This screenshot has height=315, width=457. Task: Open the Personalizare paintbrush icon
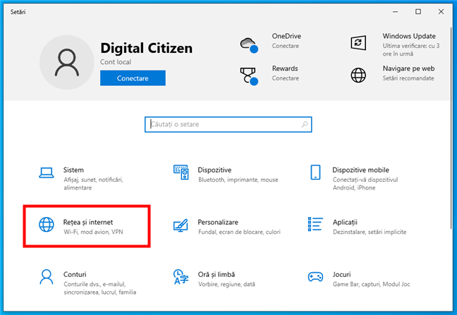pos(181,226)
